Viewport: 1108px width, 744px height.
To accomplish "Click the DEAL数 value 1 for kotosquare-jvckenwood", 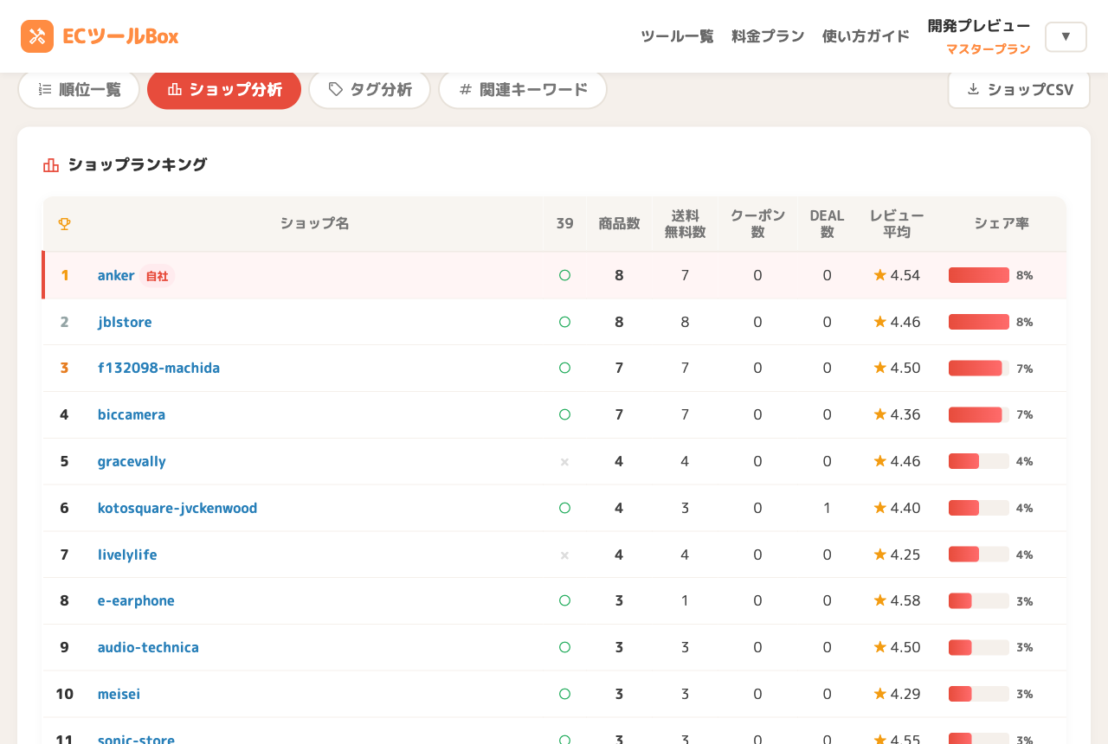I will [x=827, y=508].
